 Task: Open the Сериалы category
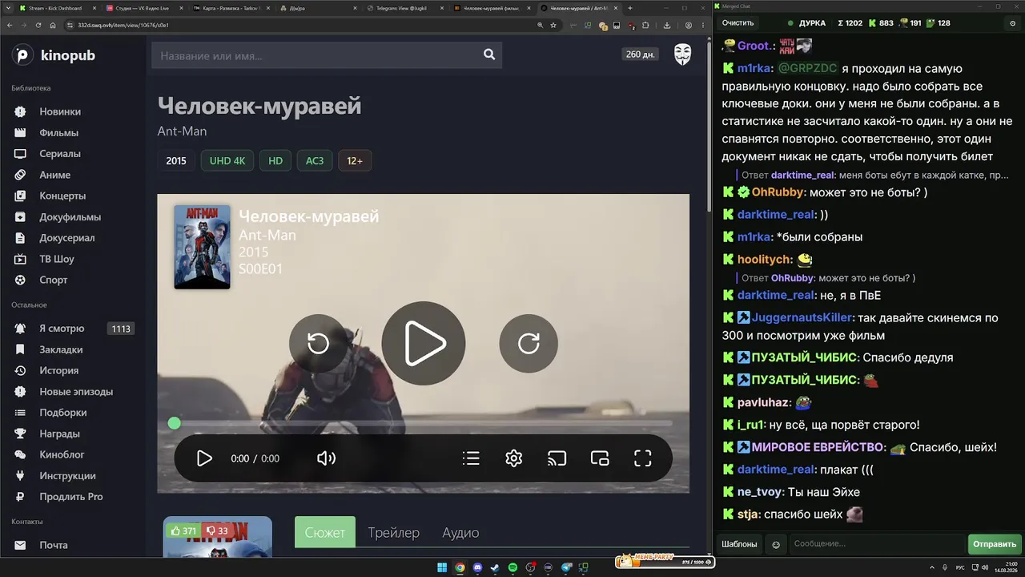60,154
